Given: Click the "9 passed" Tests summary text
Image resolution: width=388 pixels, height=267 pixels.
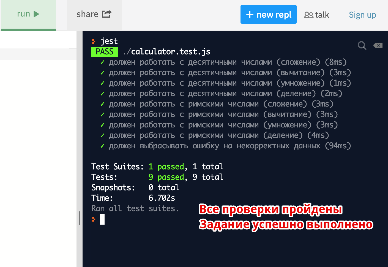Looking at the screenshot, I should click(166, 177).
